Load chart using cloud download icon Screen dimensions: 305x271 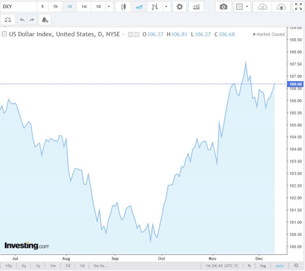tap(262, 7)
